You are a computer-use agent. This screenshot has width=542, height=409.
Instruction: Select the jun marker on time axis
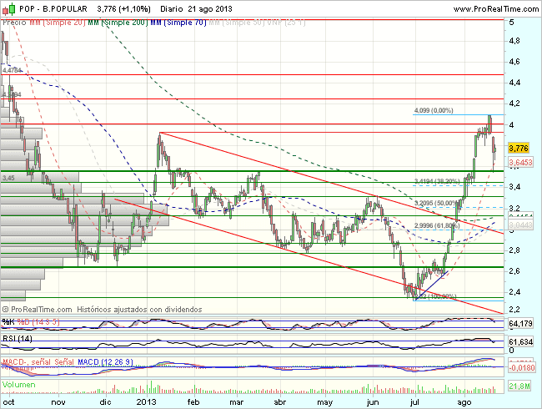(373, 402)
